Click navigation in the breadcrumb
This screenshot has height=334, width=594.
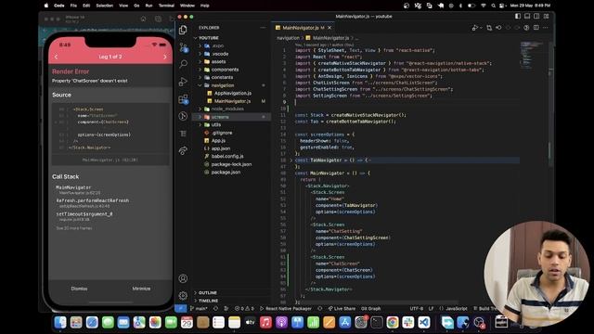pos(288,38)
